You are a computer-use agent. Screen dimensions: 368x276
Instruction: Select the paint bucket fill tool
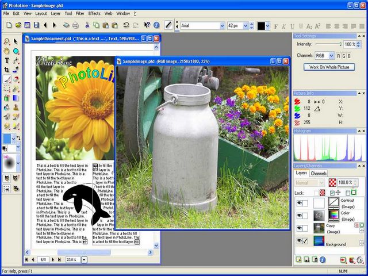point(6,108)
